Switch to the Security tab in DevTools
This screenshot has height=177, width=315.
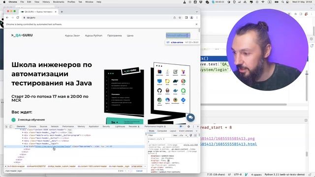(x=106, y=127)
